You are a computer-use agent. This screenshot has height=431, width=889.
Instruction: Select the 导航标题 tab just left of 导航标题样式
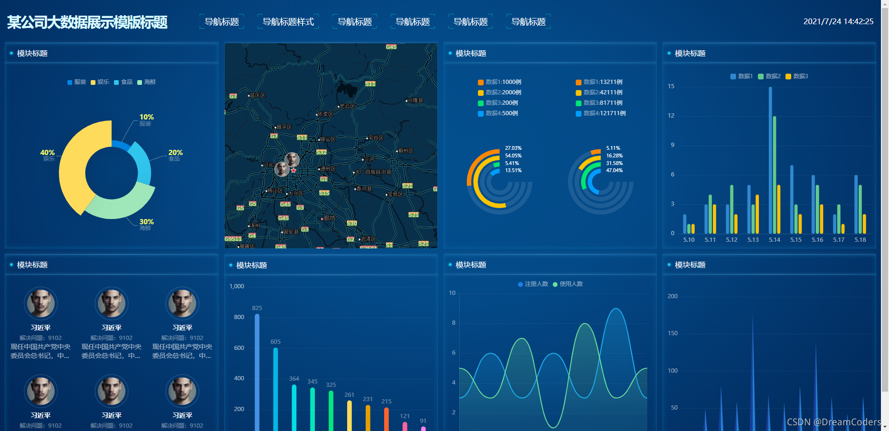(222, 22)
